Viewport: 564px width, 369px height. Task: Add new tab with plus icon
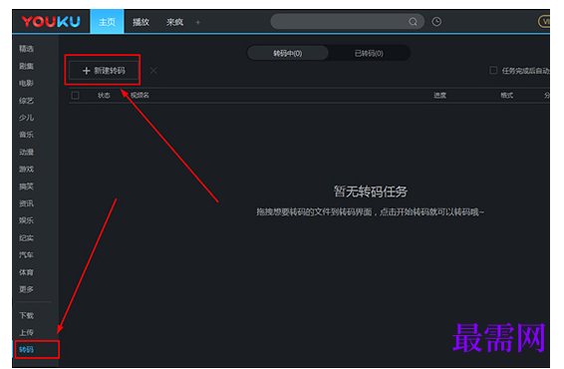click(198, 22)
